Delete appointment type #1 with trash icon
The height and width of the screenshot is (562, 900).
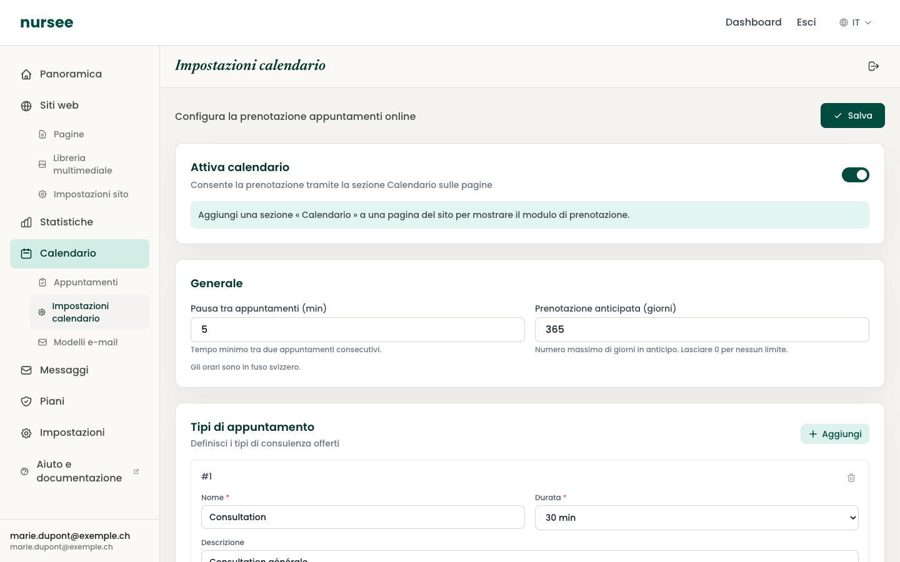[x=851, y=478]
